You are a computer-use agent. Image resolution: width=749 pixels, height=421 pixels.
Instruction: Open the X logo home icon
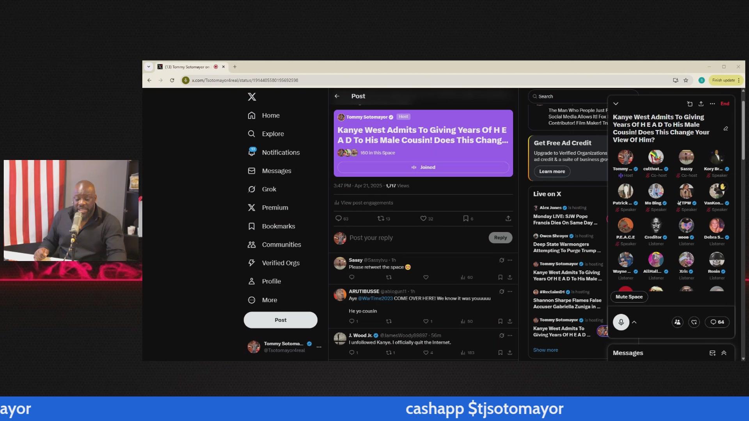click(x=252, y=97)
